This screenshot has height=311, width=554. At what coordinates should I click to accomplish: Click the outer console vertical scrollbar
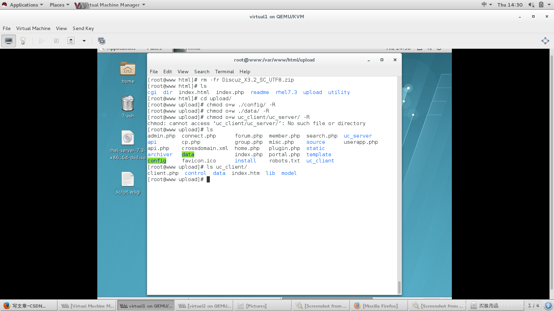tap(552, 173)
